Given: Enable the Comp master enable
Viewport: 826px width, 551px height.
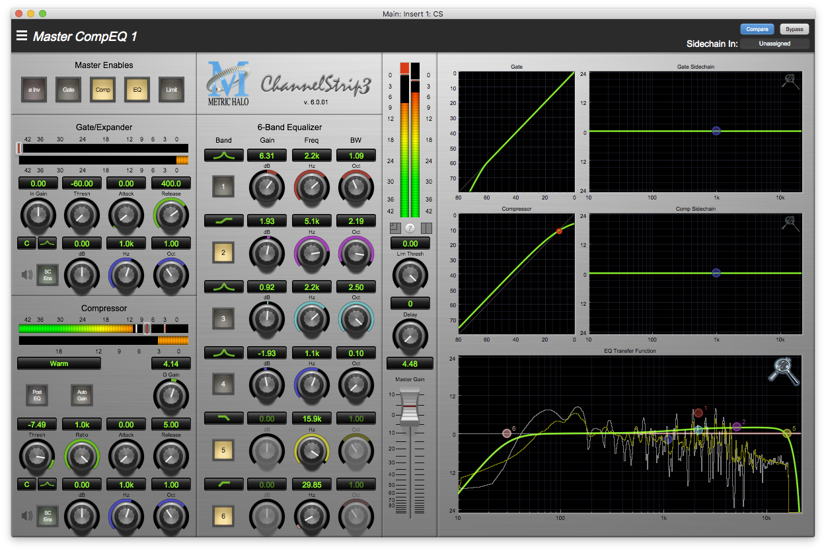Looking at the screenshot, I should tap(102, 90).
